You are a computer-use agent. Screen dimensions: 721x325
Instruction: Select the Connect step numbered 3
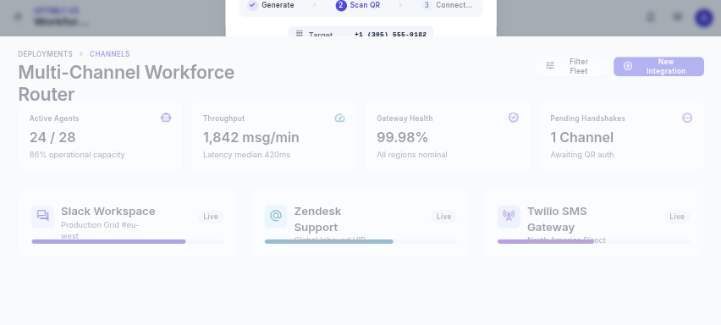(x=447, y=5)
